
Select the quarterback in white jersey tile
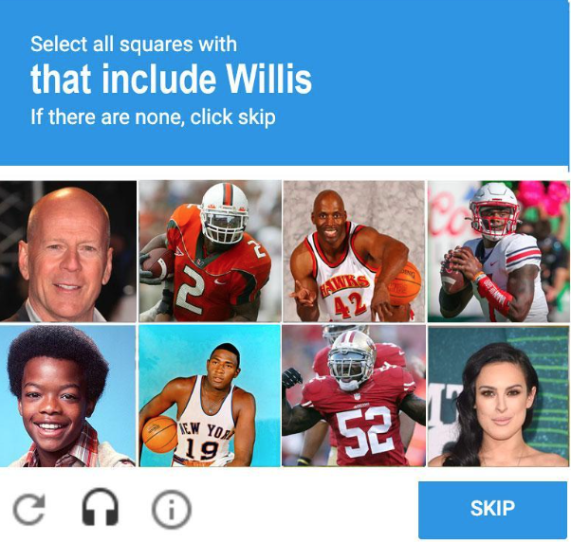pyautogui.click(x=499, y=251)
